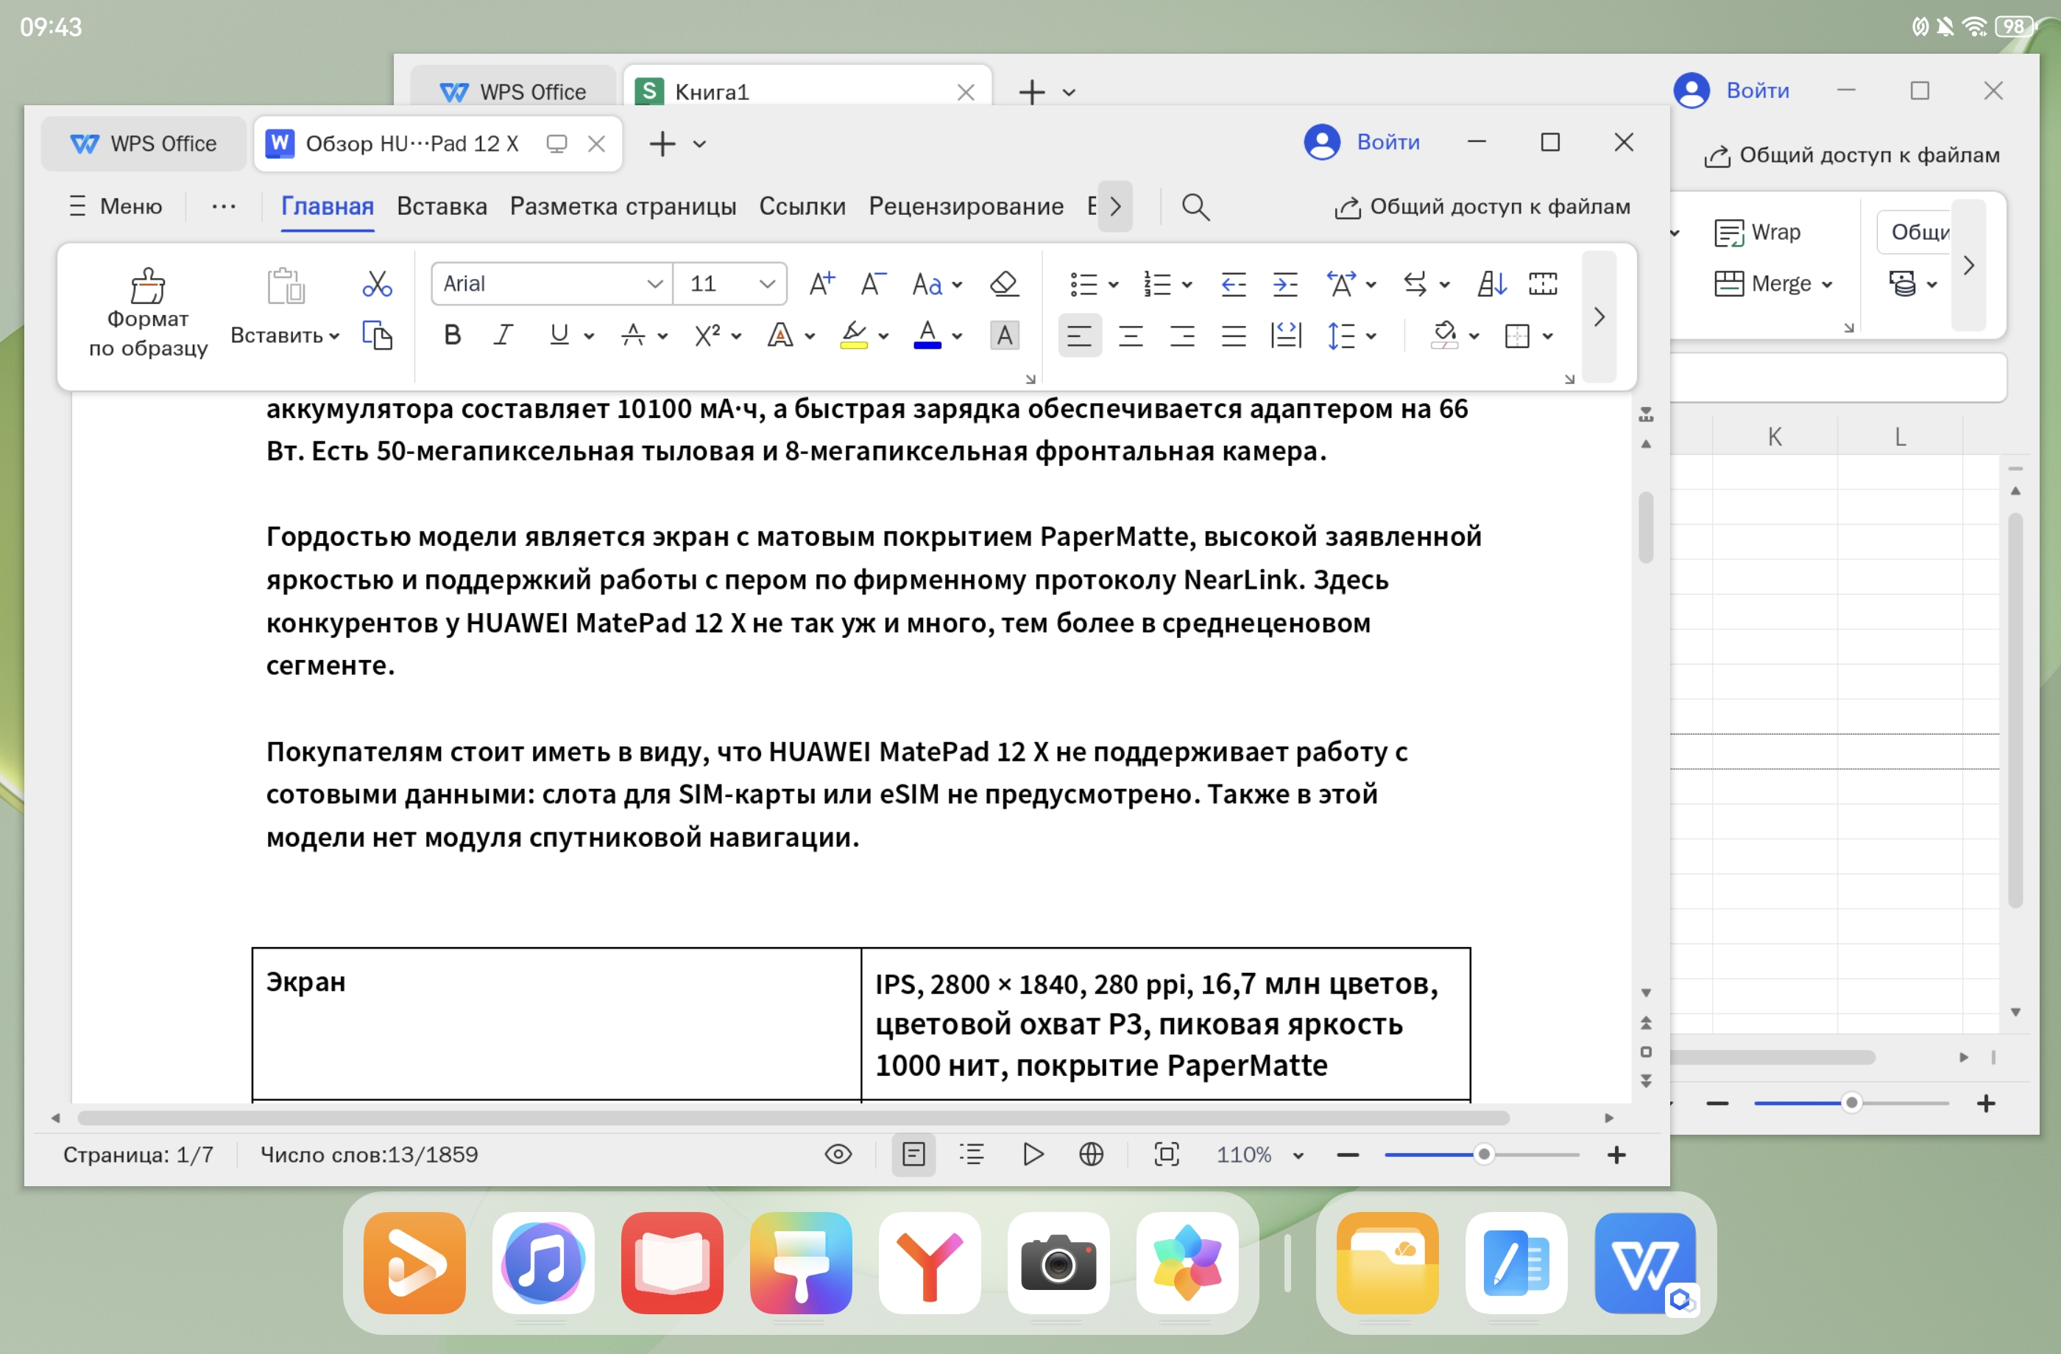Open the Arial font name dropdown

[654, 284]
